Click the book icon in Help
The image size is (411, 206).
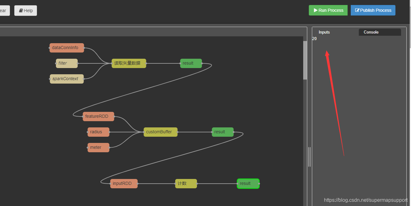click(x=21, y=11)
